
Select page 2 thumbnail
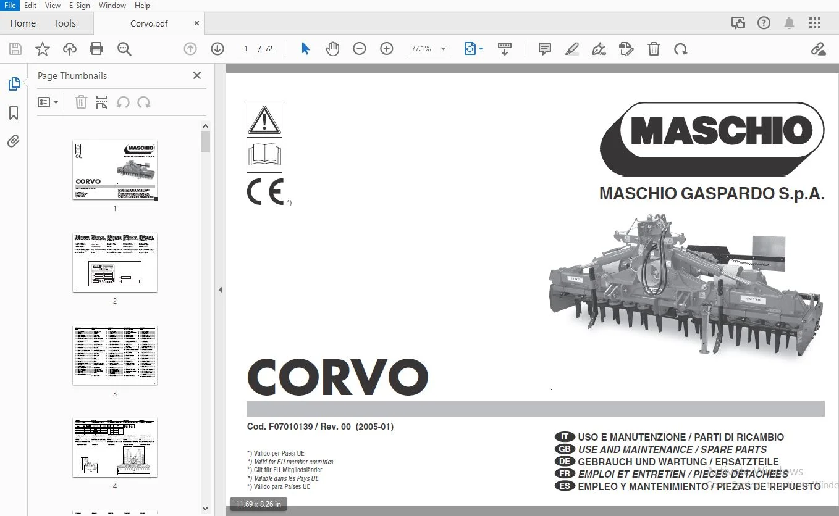(x=115, y=262)
